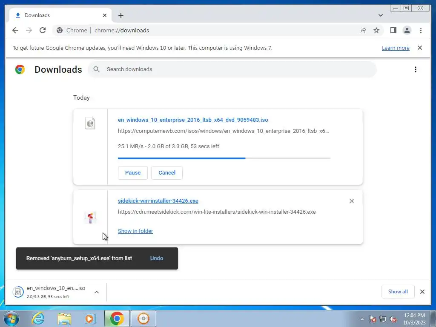Expand the download shelf item options arrow
The width and height of the screenshot is (436, 327).
pyautogui.click(x=97, y=292)
